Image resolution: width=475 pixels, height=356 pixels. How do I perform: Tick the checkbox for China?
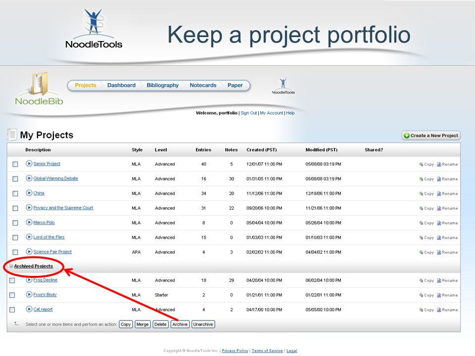tap(15, 193)
